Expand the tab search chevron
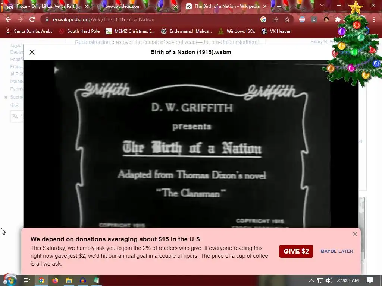The width and height of the screenshot is (382, 286). pos(322,5)
